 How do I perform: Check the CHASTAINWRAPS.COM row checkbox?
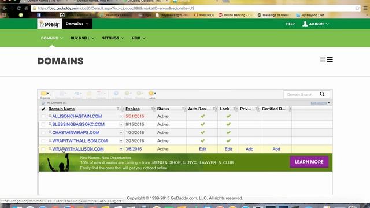[43, 133]
